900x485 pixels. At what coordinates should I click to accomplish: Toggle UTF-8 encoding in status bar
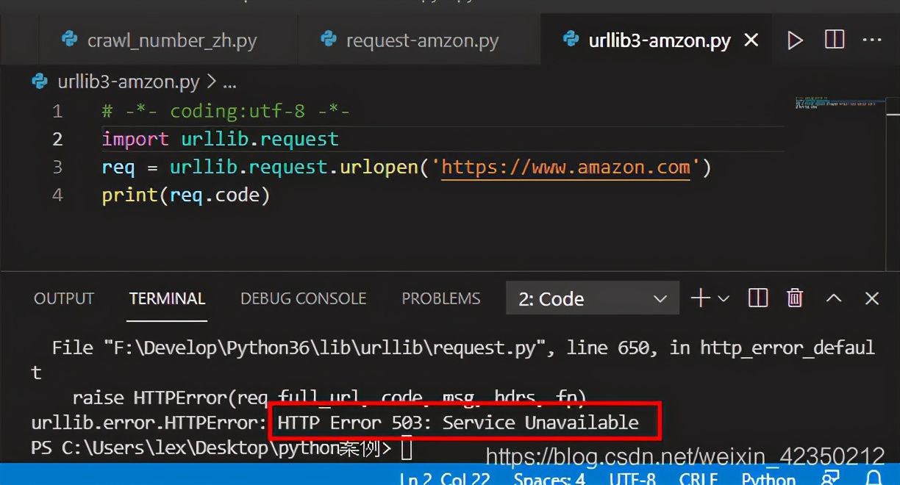[633, 478]
